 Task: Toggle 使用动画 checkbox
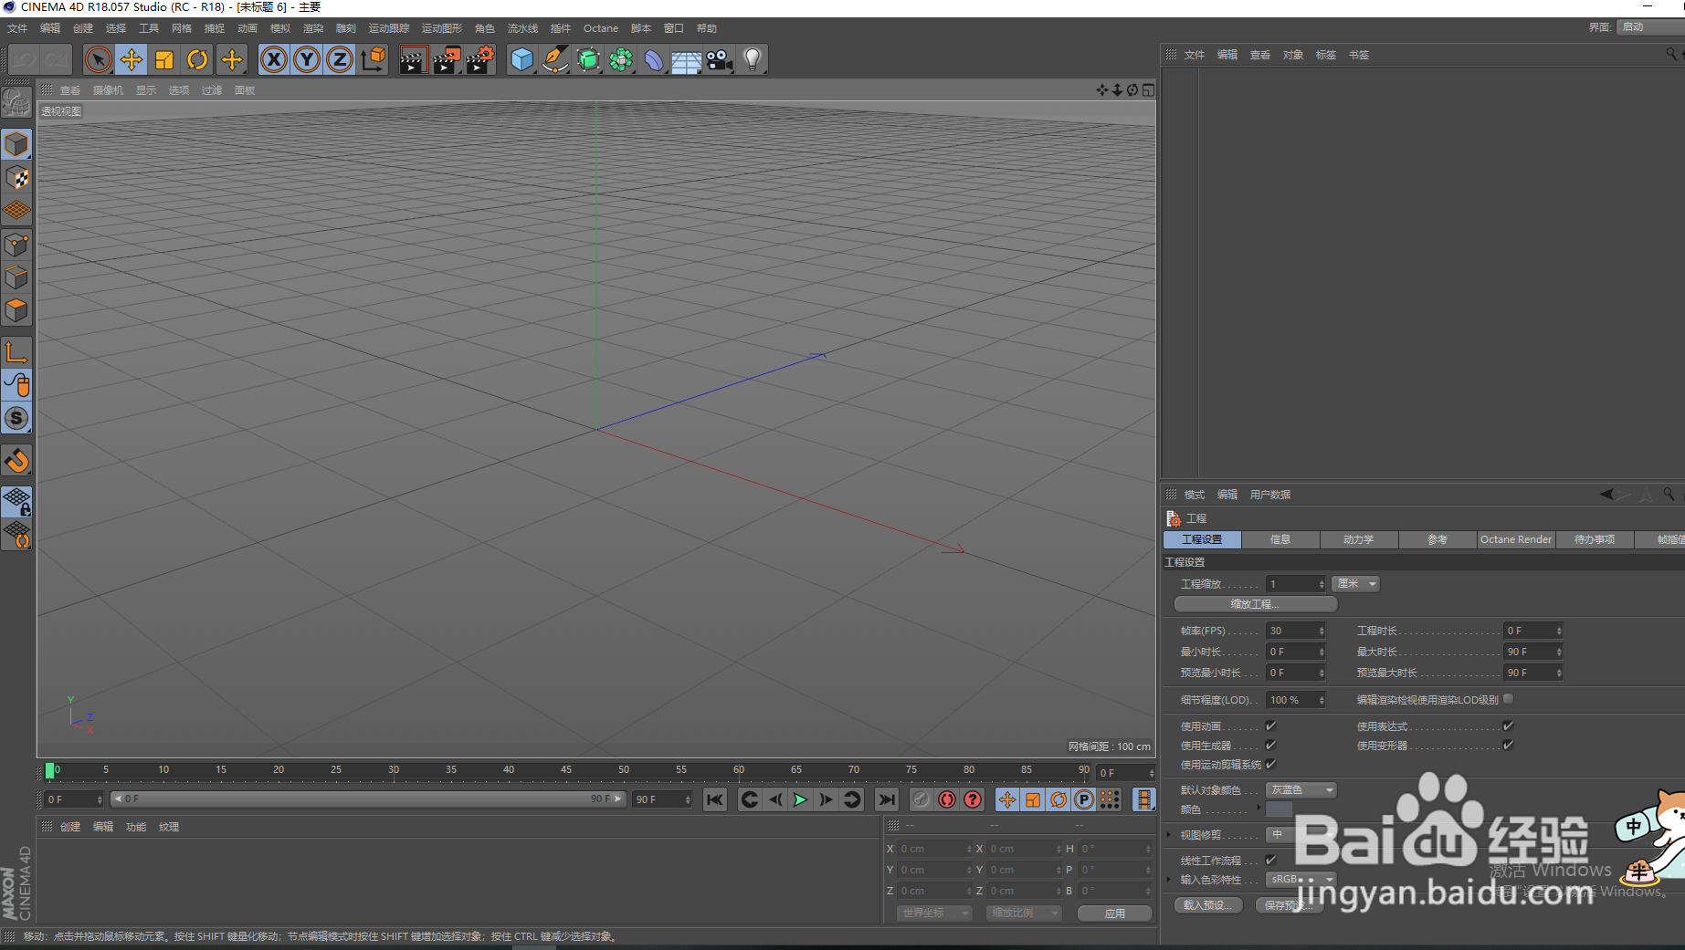[1270, 726]
